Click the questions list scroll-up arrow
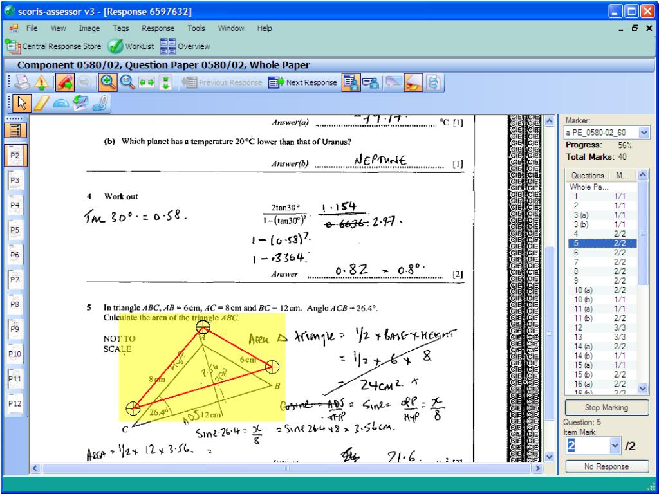Viewport: 659px width, 494px height. (x=643, y=174)
